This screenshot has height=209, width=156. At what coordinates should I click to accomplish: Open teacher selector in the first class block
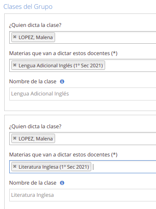[105, 37]
